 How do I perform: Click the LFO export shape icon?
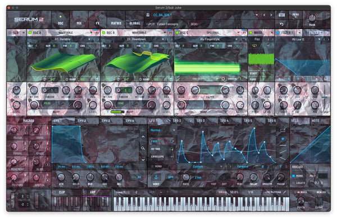pyautogui.click(x=283, y=130)
